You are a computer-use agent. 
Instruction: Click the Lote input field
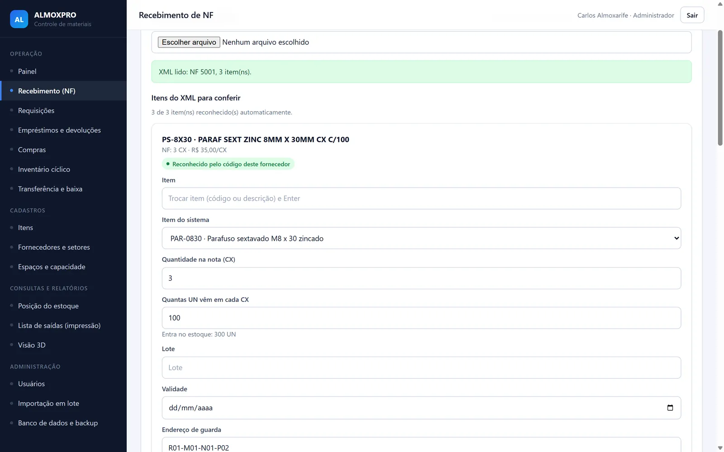[421, 367]
